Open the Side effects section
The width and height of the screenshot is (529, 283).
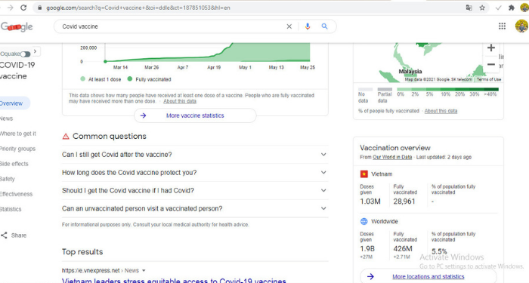point(14,164)
